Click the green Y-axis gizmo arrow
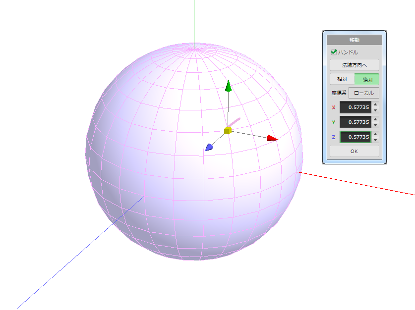Viewport: 415px width, 310px height. (x=228, y=87)
